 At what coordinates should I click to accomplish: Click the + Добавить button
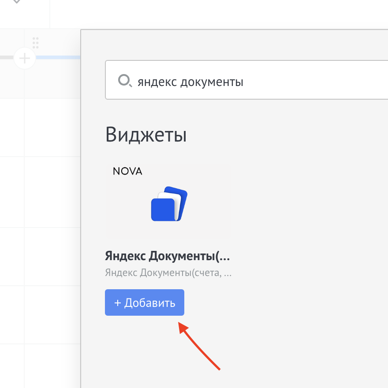click(145, 302)
